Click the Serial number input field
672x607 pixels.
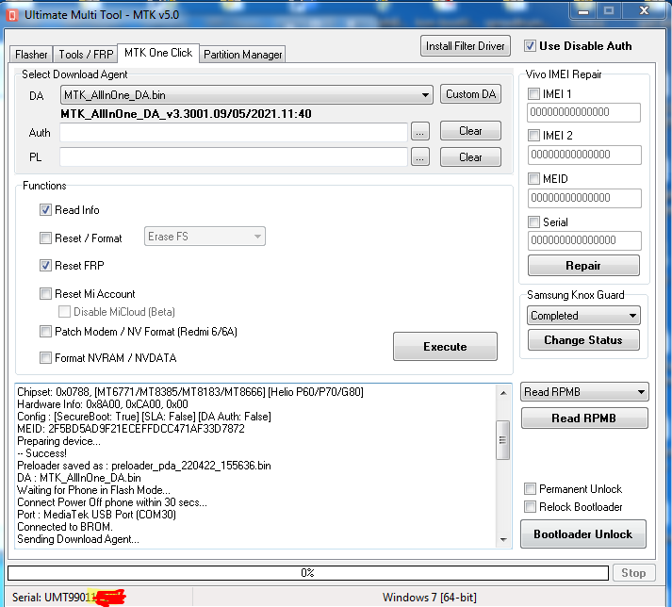coord(584,240)
